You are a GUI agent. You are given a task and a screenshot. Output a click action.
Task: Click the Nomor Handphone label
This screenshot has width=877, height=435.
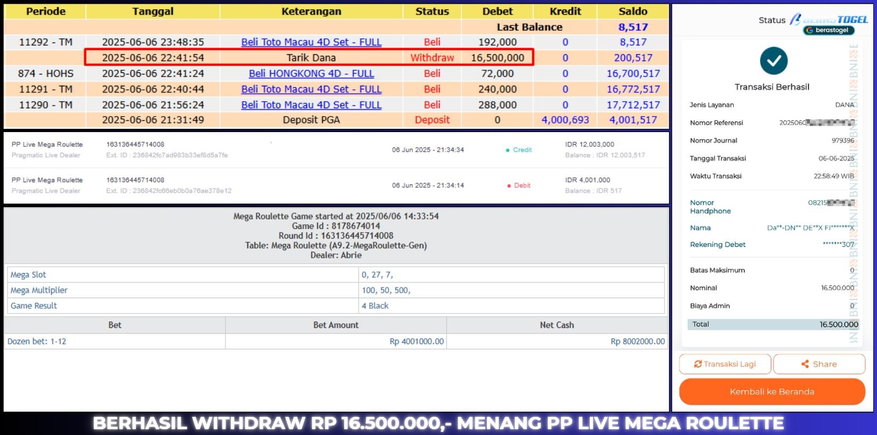710,207
